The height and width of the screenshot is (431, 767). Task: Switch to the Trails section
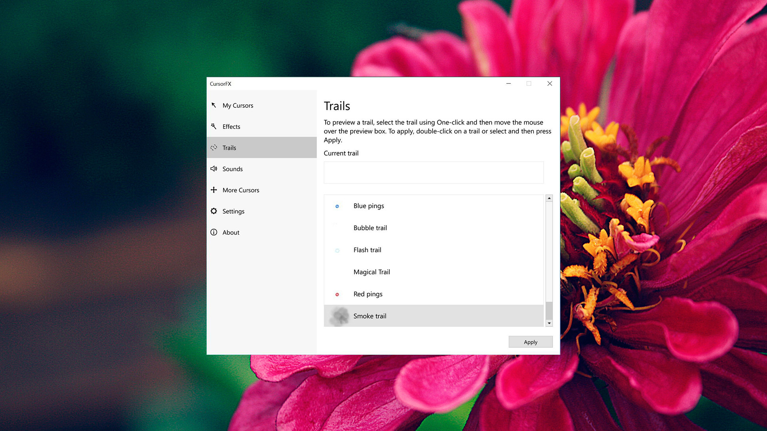coord(229,148)
